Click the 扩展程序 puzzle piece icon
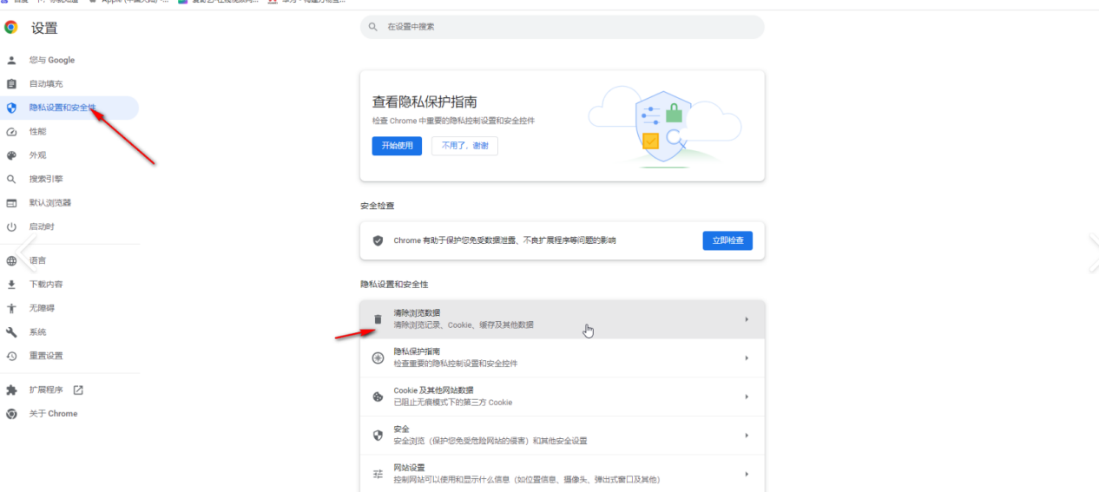Viewport: 1099px width, 492px height. (x=11, y=390)
